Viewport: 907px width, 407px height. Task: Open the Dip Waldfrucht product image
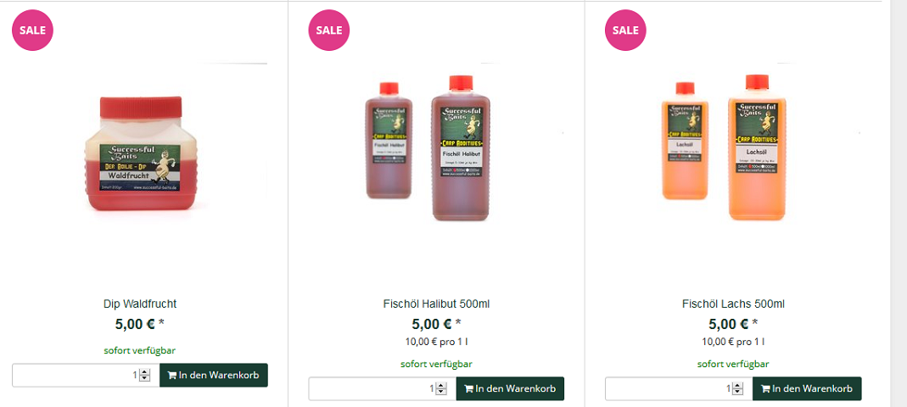coord(140,155)
